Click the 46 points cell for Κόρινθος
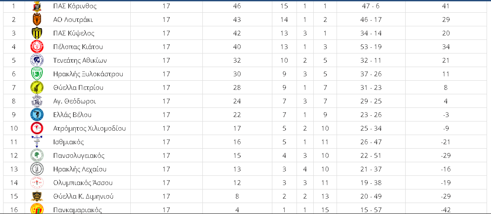The width and height of the screenshot is (491, 214). (x=237, y=6)
